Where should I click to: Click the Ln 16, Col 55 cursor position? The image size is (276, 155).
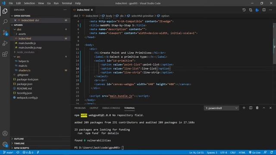(197, 152)
